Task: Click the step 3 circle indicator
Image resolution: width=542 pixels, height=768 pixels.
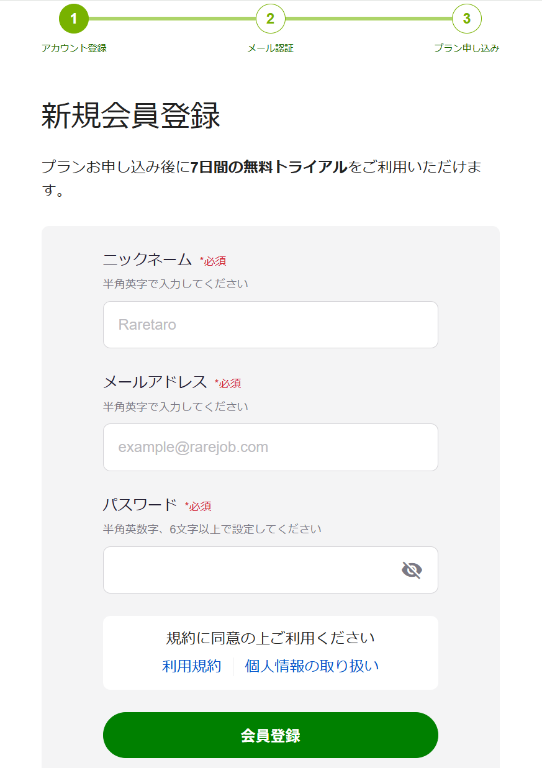Action: (466, 19)
